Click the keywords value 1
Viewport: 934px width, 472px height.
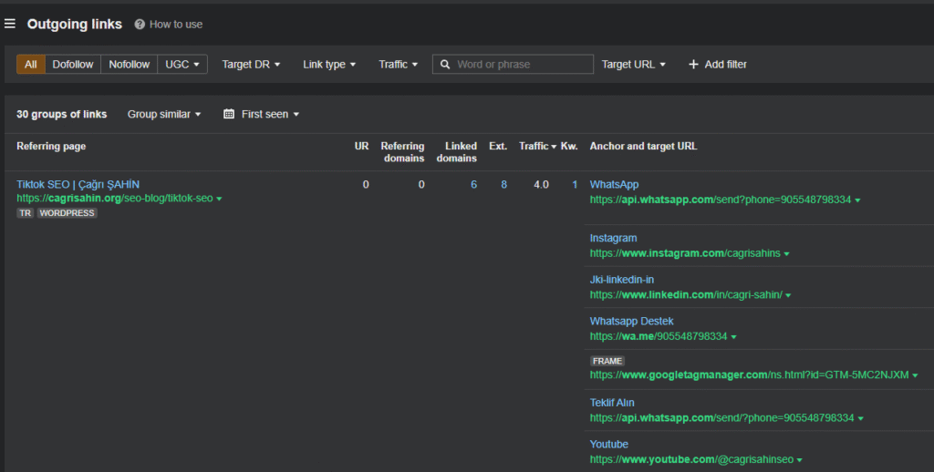(x=575, y=184)
